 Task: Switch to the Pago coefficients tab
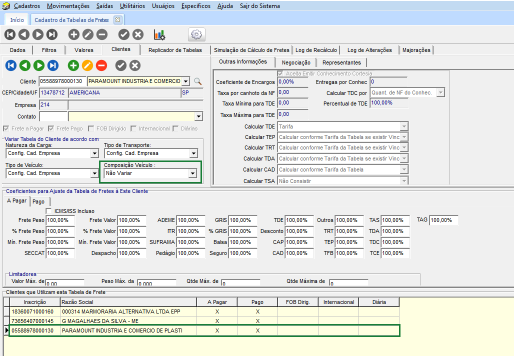[38, 201]
